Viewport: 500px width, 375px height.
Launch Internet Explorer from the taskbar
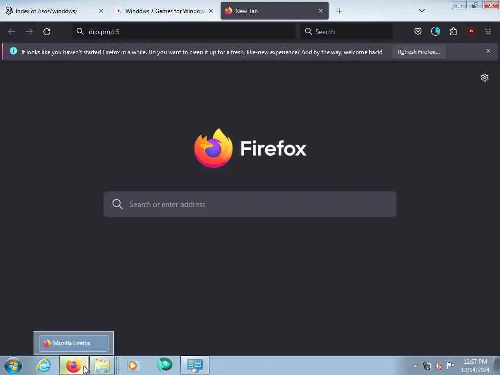(43, 365)
